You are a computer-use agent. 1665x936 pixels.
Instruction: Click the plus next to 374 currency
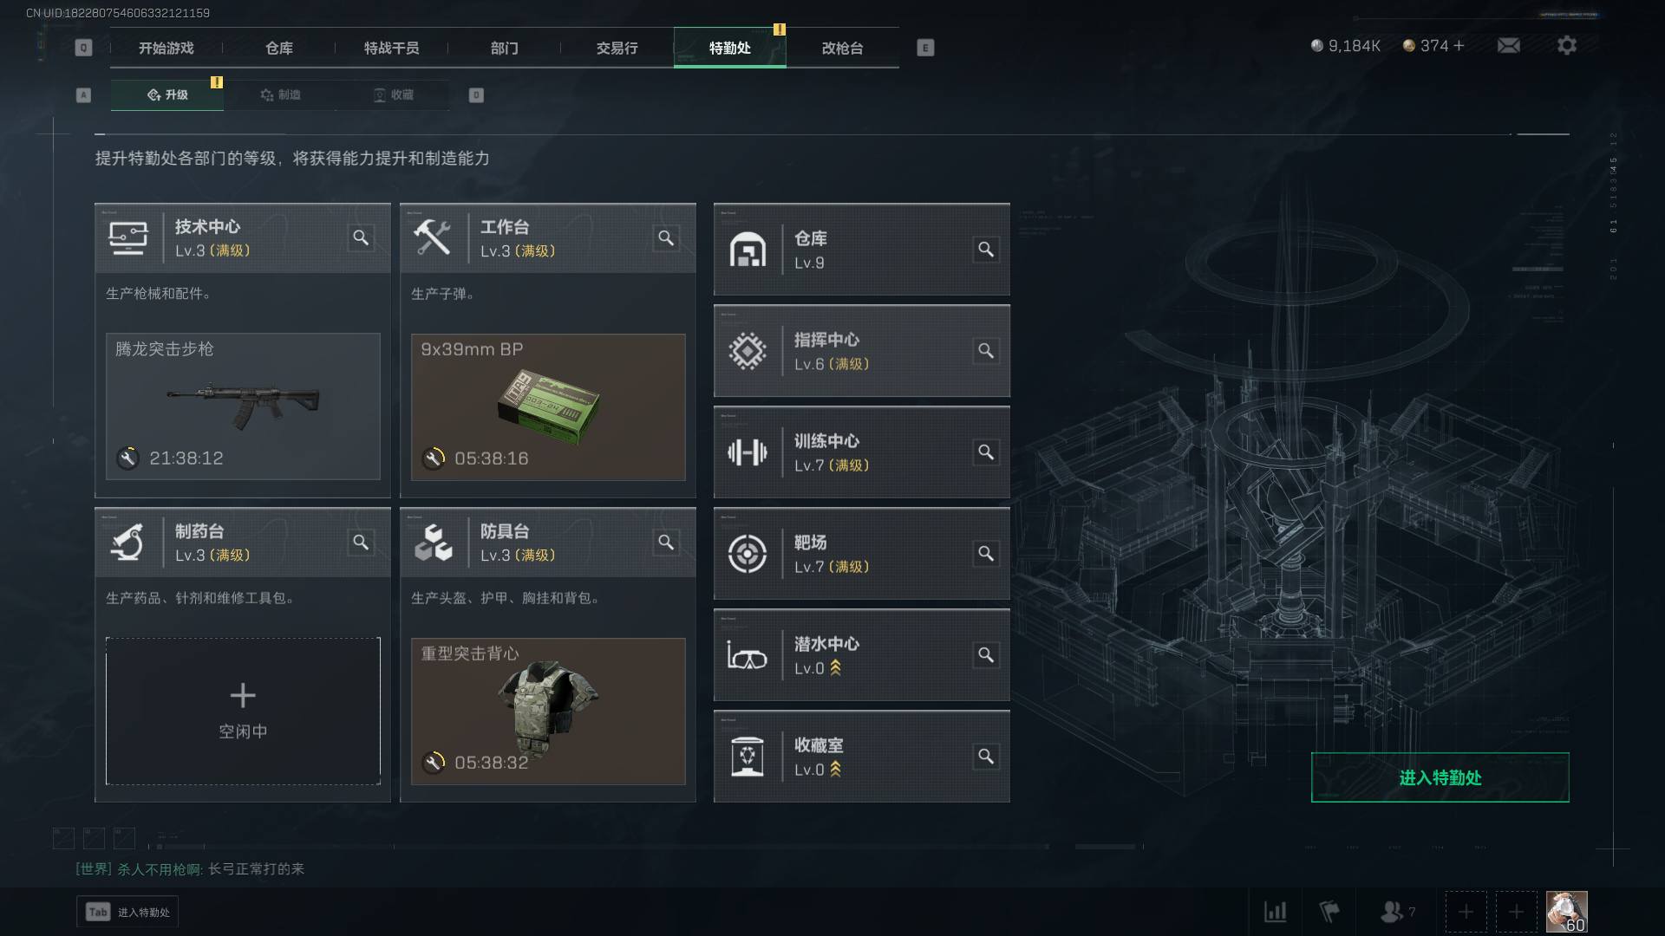click(1459, 46)
